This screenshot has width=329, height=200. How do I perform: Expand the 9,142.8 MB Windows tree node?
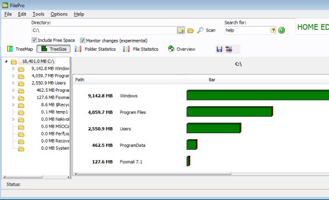click(13, 69)
